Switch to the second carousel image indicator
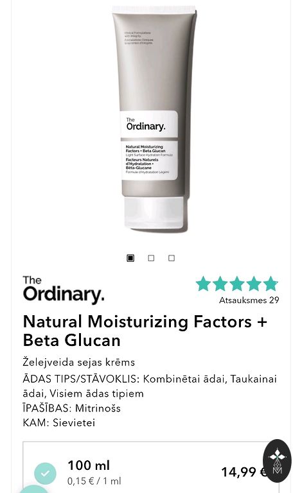302x493 pixels. 151,258
